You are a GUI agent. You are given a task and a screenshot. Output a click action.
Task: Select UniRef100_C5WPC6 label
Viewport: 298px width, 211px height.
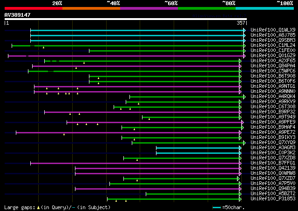(273, 71)
